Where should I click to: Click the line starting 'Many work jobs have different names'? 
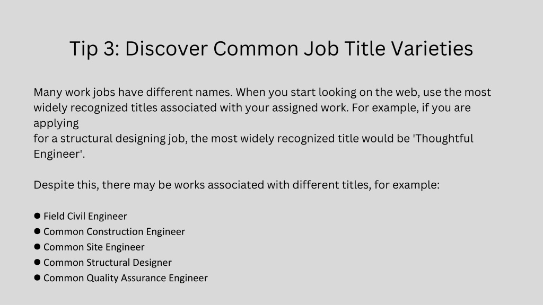tap(262, 92)
